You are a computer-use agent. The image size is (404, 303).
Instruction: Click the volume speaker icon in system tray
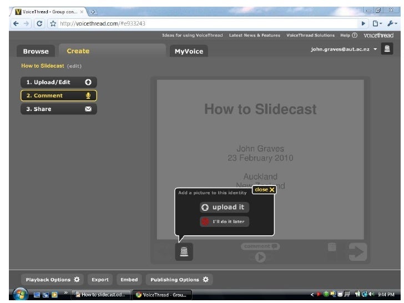(x=372, y=294)
